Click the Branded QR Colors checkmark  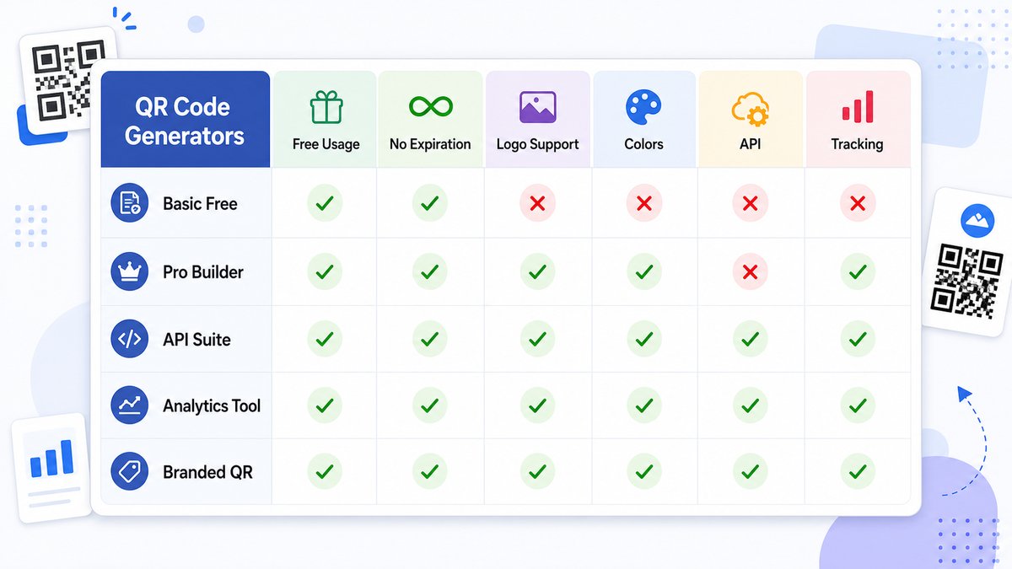point(644,471)
